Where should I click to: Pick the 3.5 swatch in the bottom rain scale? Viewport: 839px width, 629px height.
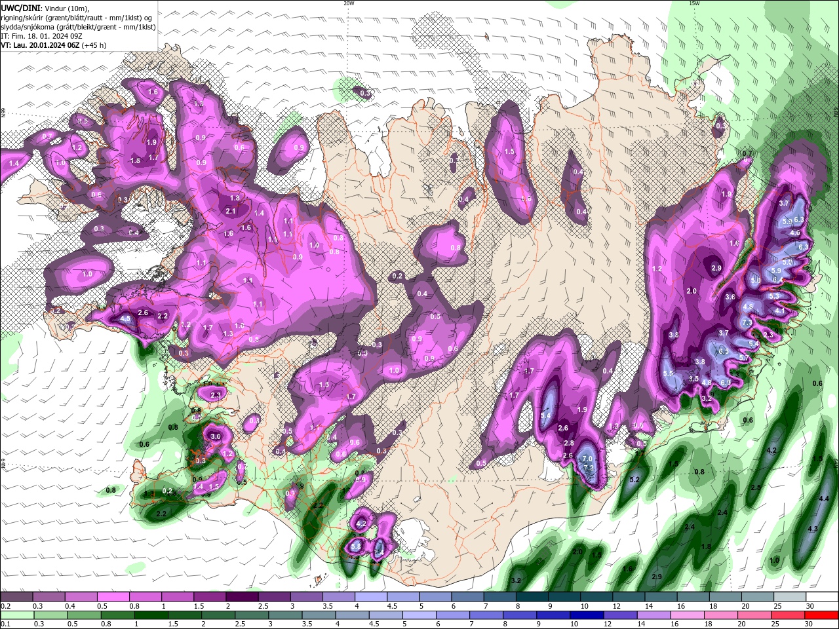319,615
